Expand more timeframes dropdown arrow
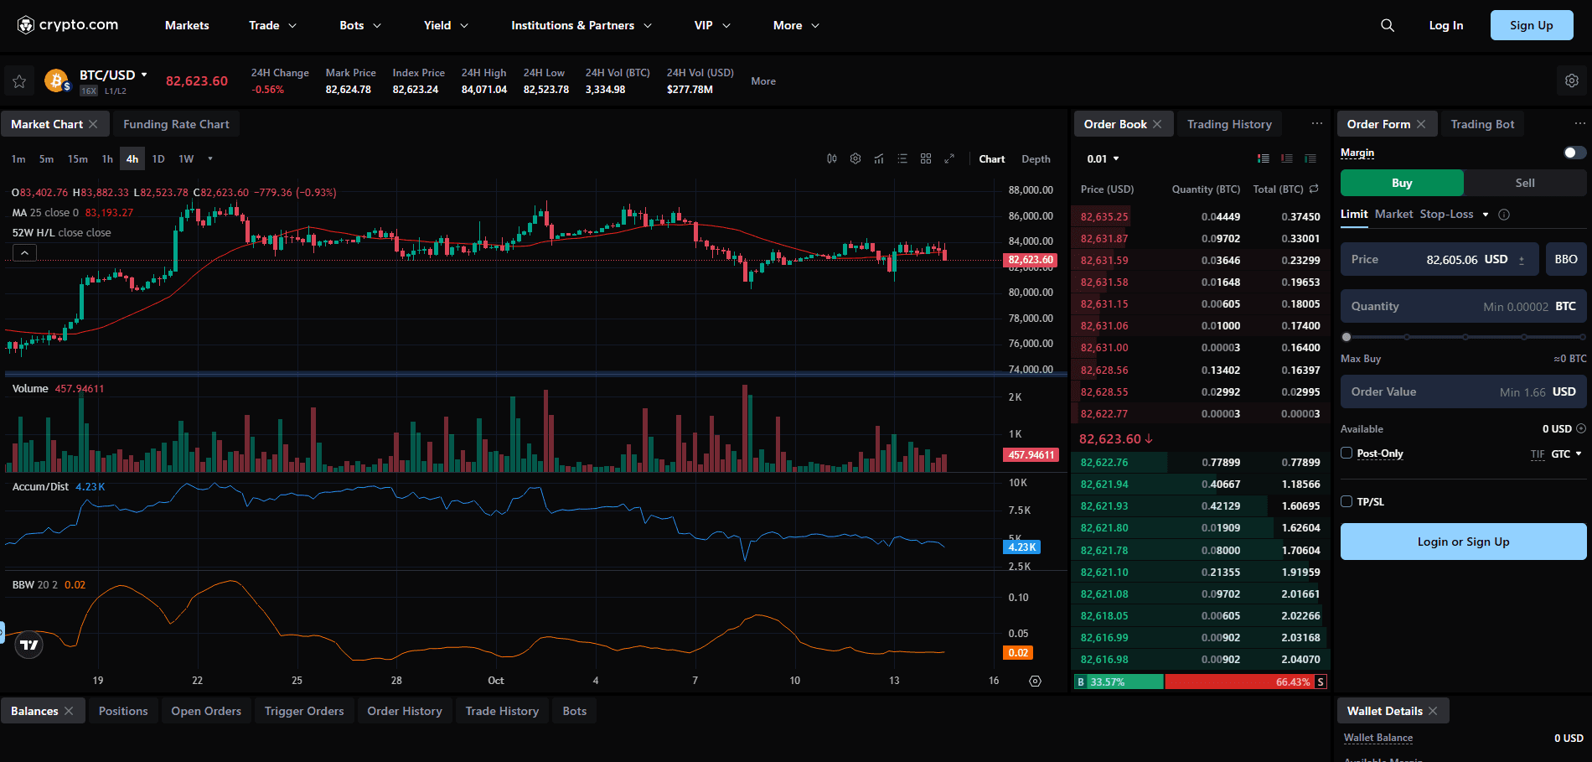The width and height of the screenshot is (1592, 762). (x=210, y=158)
